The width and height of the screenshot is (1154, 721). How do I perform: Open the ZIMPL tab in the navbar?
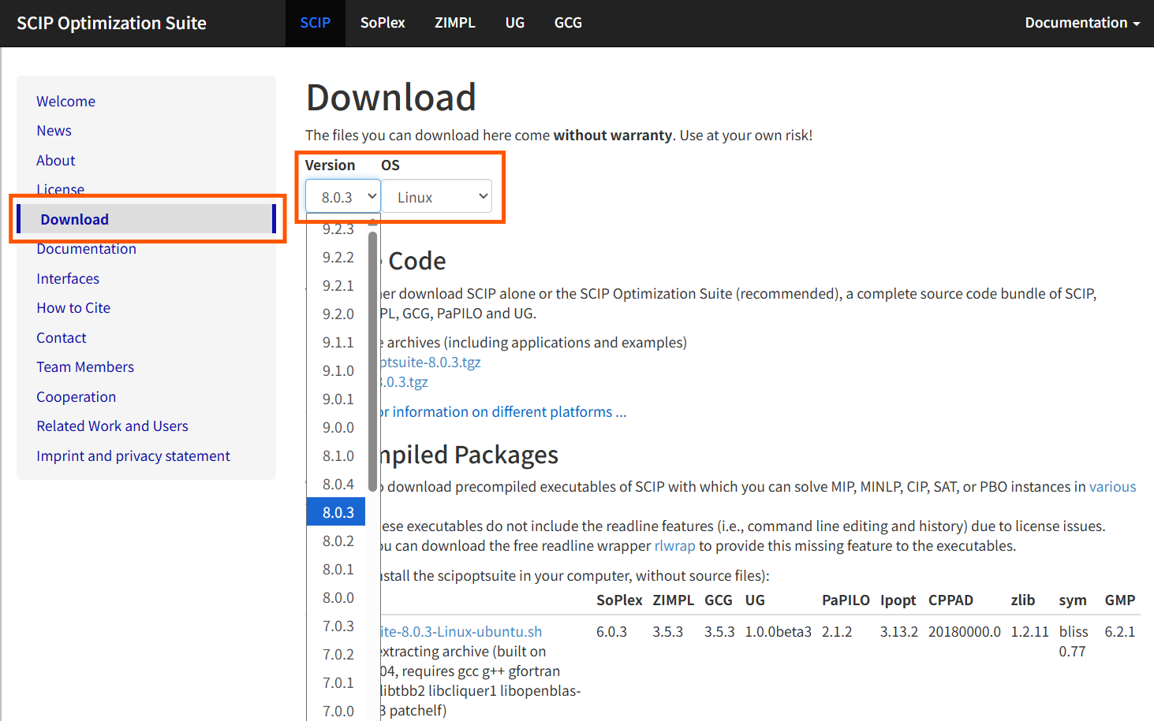point(455,23)
